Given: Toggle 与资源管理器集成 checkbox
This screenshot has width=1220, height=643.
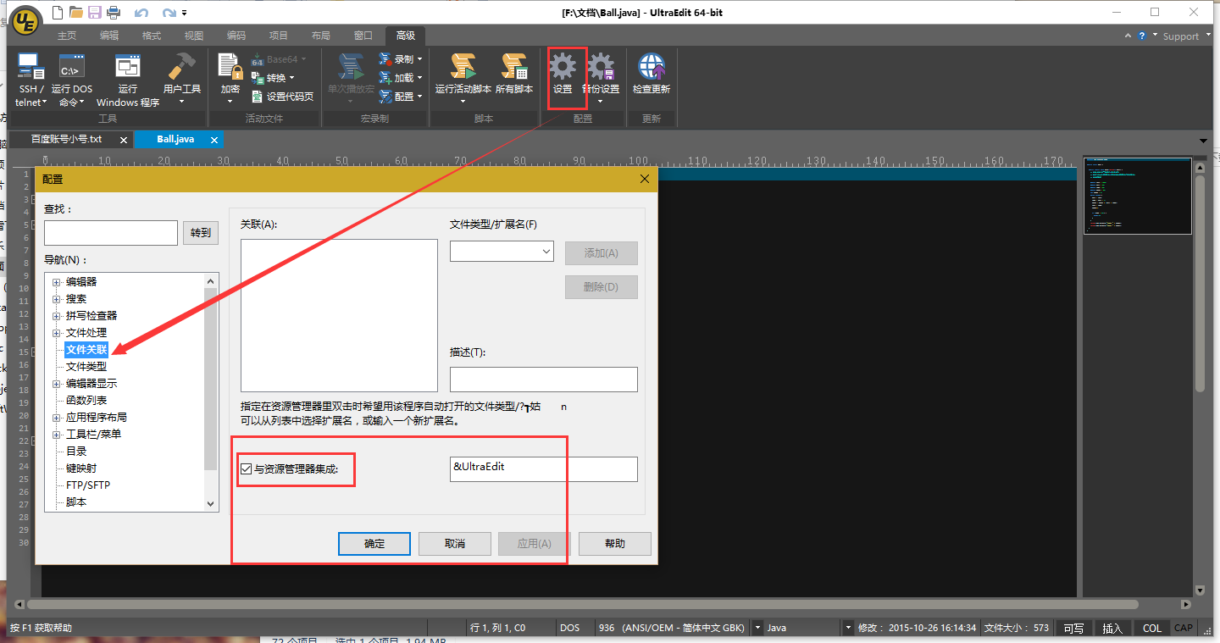Looking at the screenshot, I should click(247, 468).
